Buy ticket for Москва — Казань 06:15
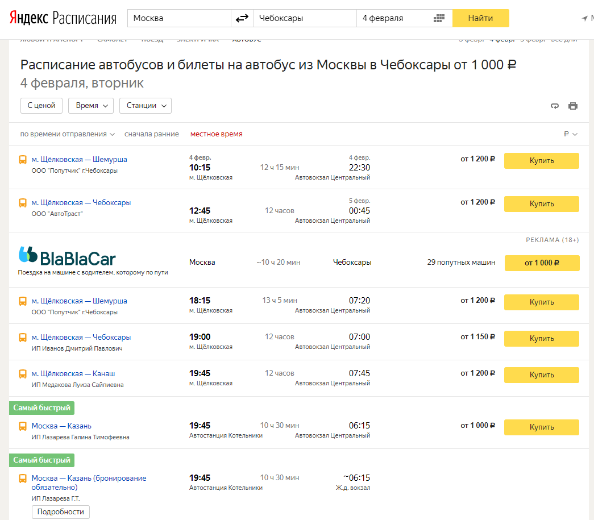Image resolution: width=594 pixels, height=520 pixels. (x=541, y=427)
